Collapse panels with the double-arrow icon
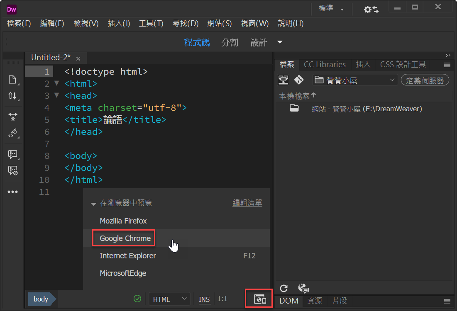The height and width of the screenshot is (311, 457). click(x=448, y=55)
